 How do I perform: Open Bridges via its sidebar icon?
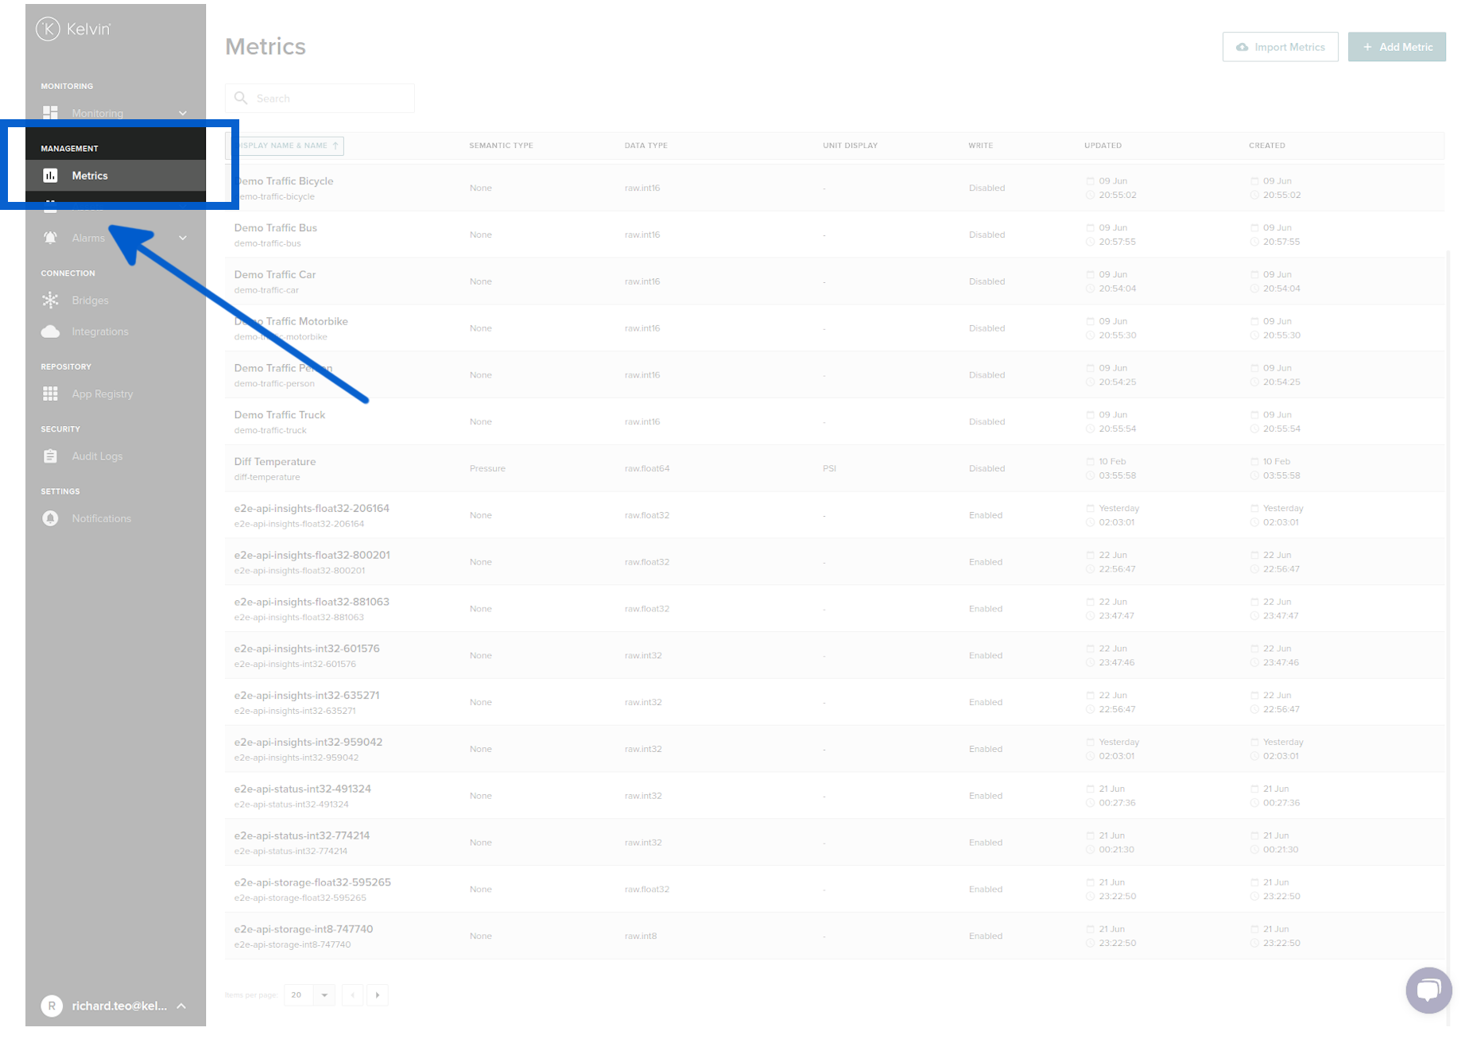(x=50, y=300)
